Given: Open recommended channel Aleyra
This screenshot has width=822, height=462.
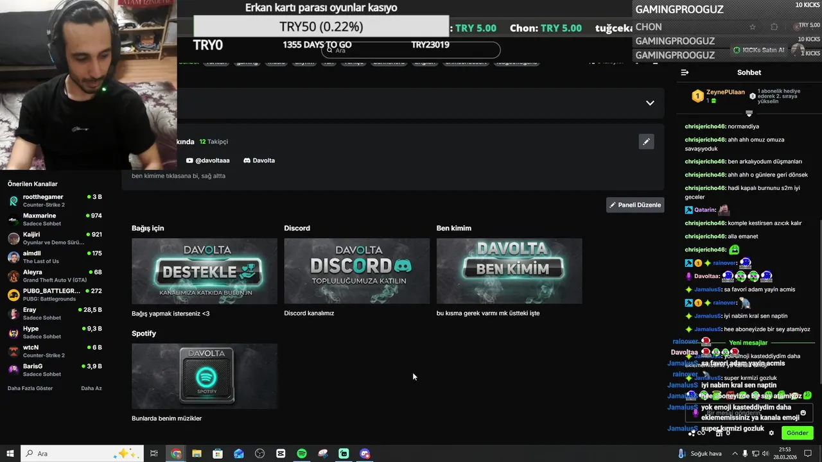Looking at the screenshot, I should point(55,276).
